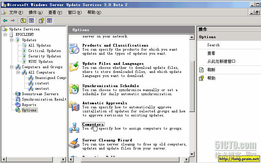Screen dimensions: 261x163
Task: Select the Updates tree item
Action: 29,40
